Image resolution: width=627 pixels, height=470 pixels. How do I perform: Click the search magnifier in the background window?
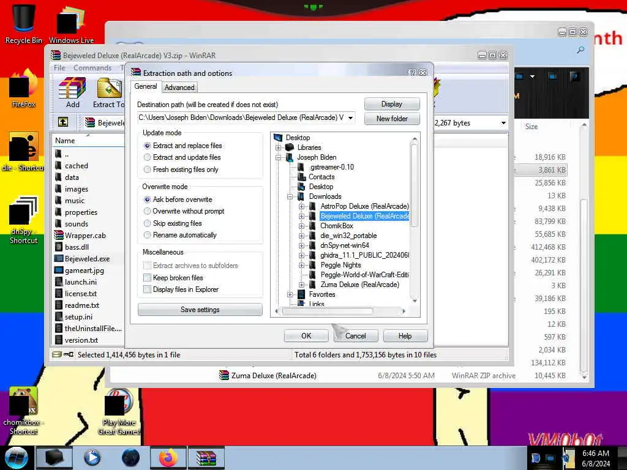tap(580, 50)
